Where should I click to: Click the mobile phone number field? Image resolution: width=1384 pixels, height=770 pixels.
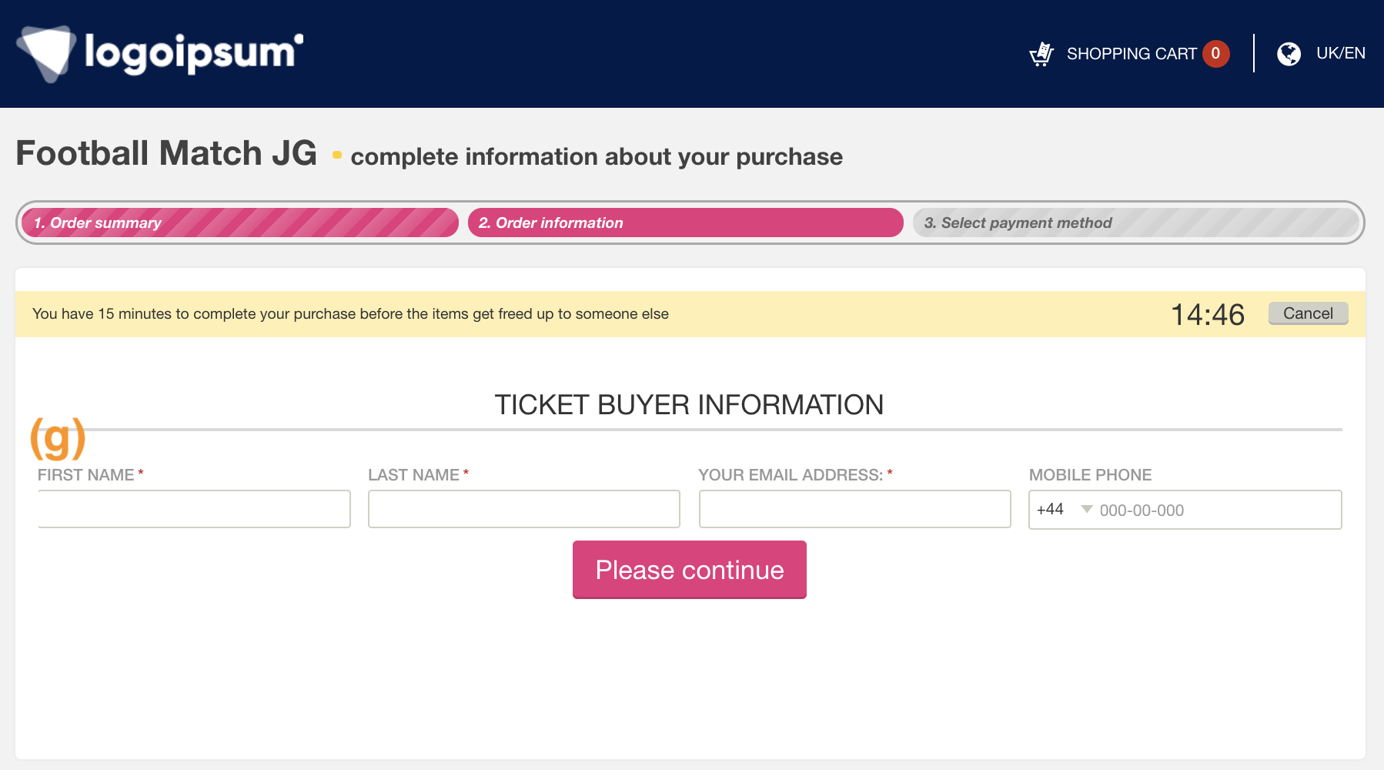1218,510
